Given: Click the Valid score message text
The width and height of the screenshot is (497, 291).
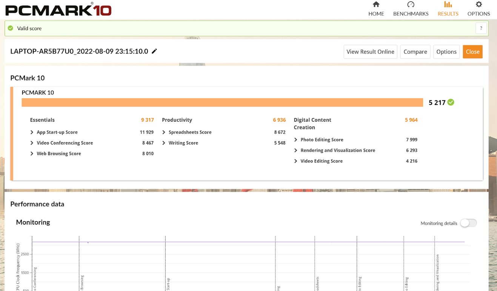Looking at the screenshot, I should (x=29, y=28).
